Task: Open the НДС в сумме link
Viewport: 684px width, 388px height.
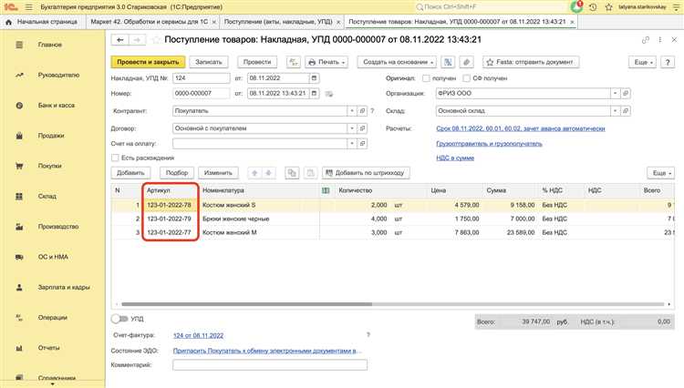Action: pyautogui.click(x=455, y=158)
